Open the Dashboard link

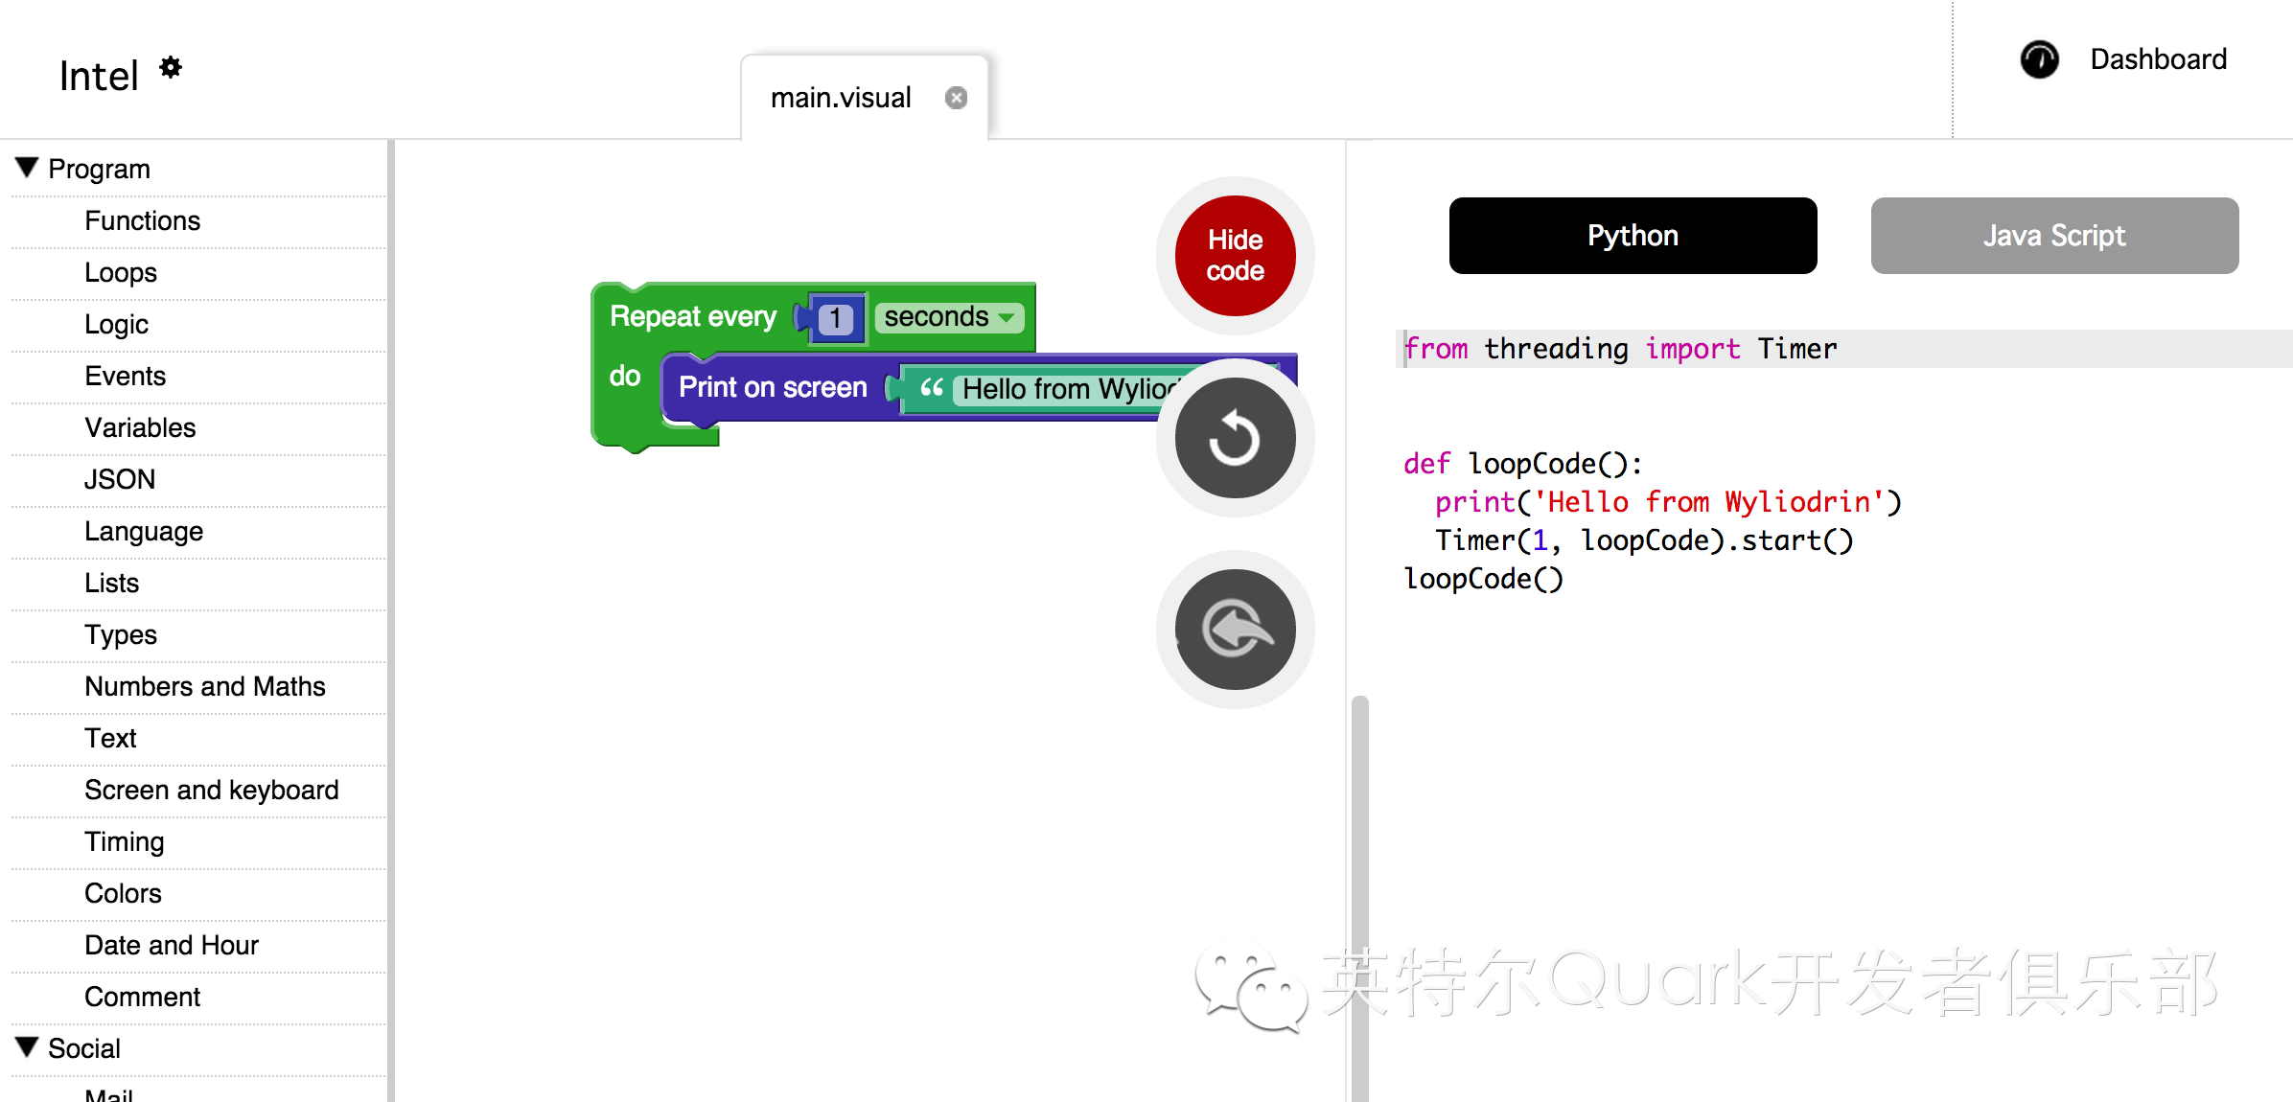pos(2158,59)
